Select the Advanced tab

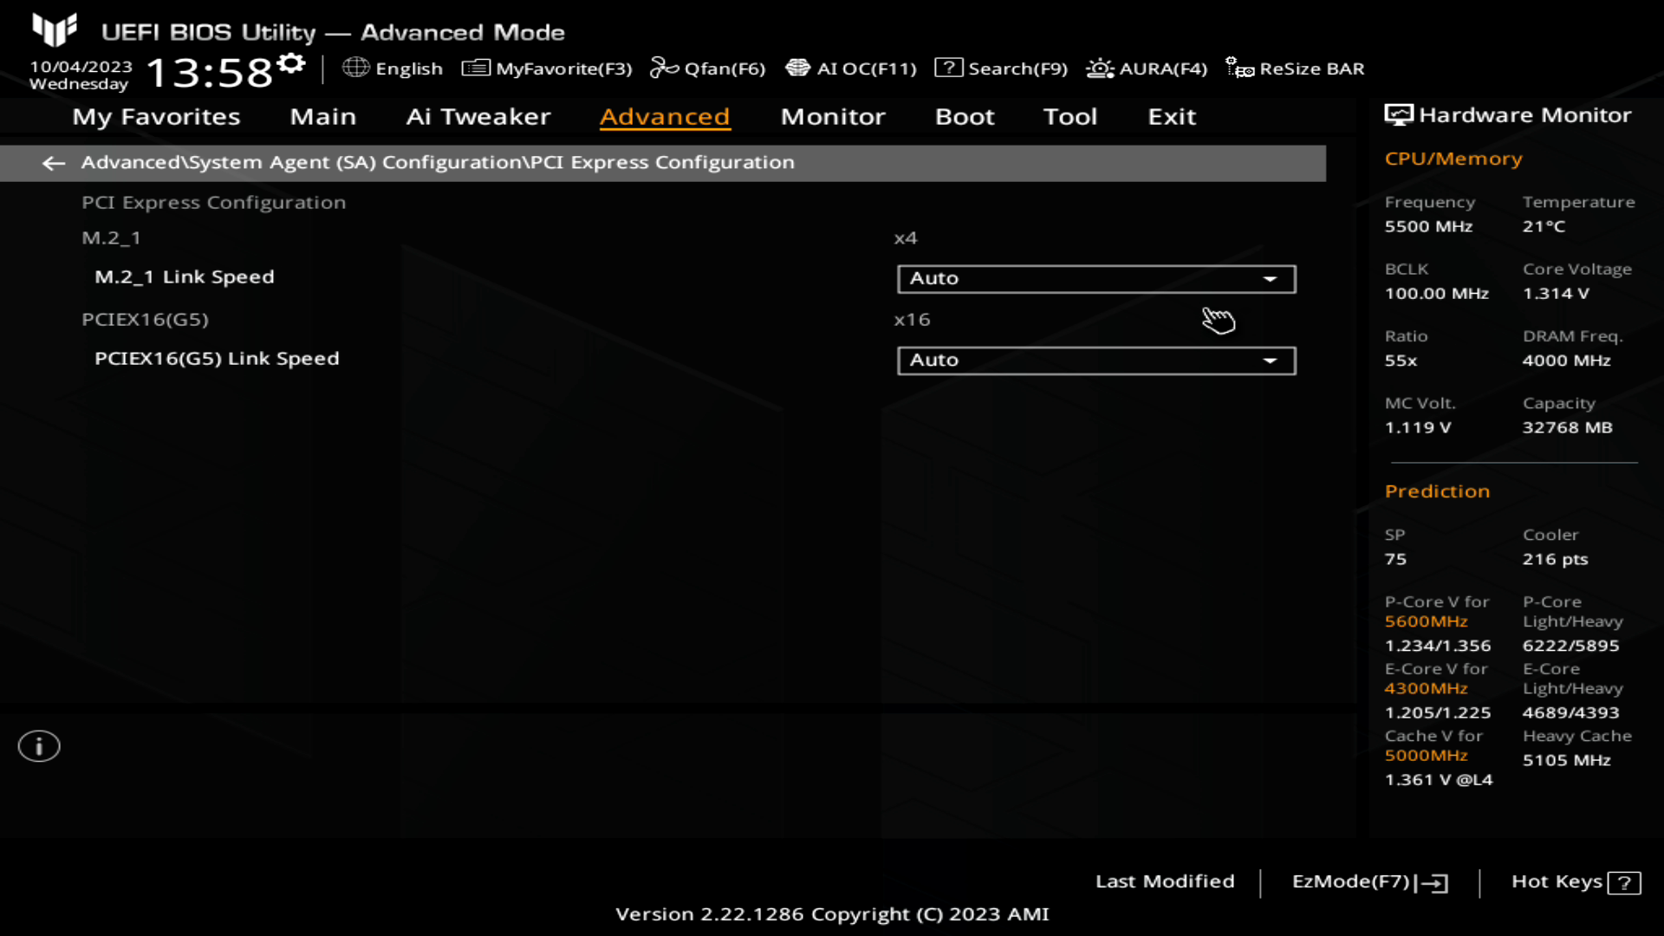(665, 117)
